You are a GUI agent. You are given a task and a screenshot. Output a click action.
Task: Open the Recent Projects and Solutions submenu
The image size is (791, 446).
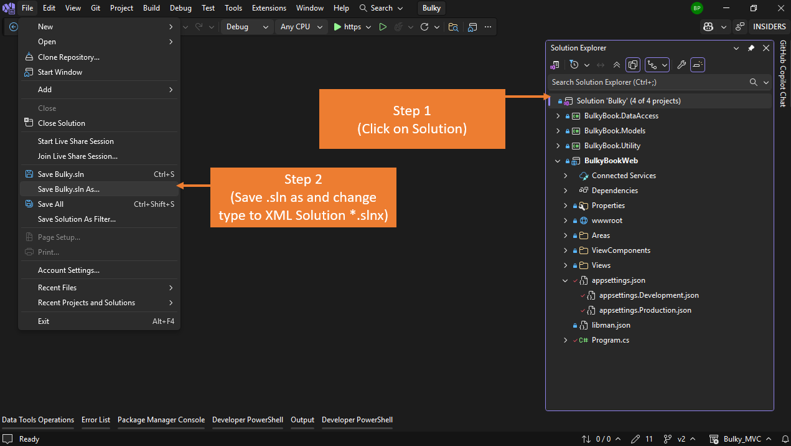click(x=87, y=303)
